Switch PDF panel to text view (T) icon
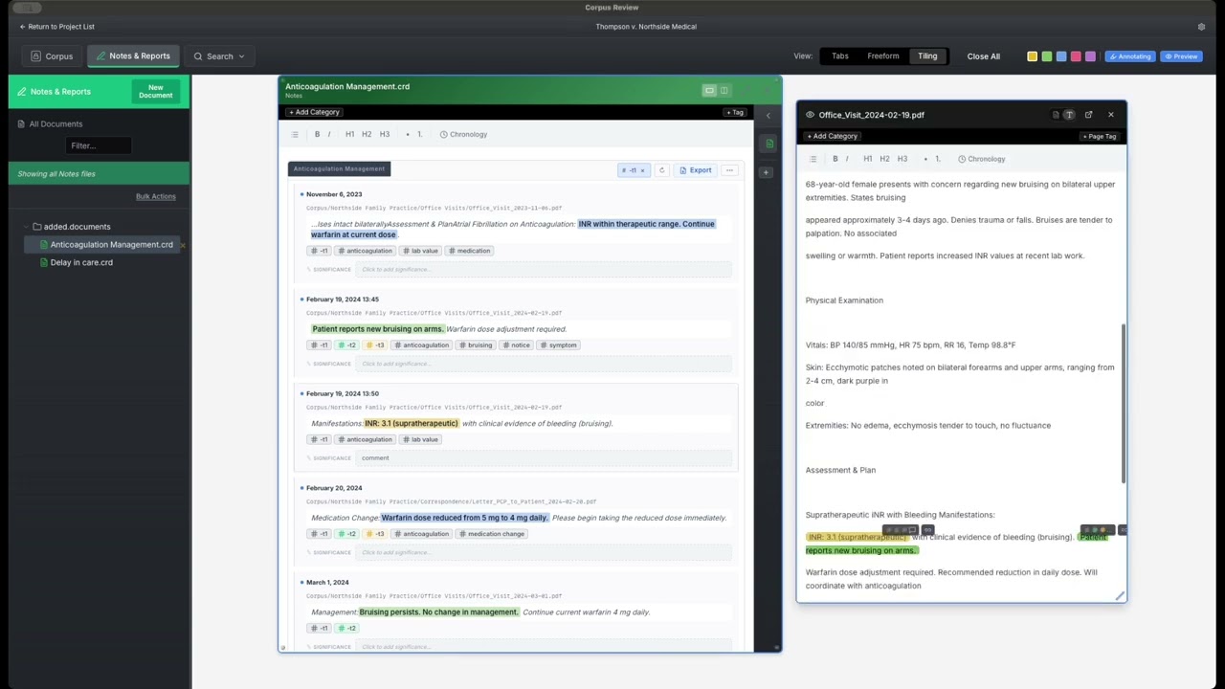 [1069, 115]
